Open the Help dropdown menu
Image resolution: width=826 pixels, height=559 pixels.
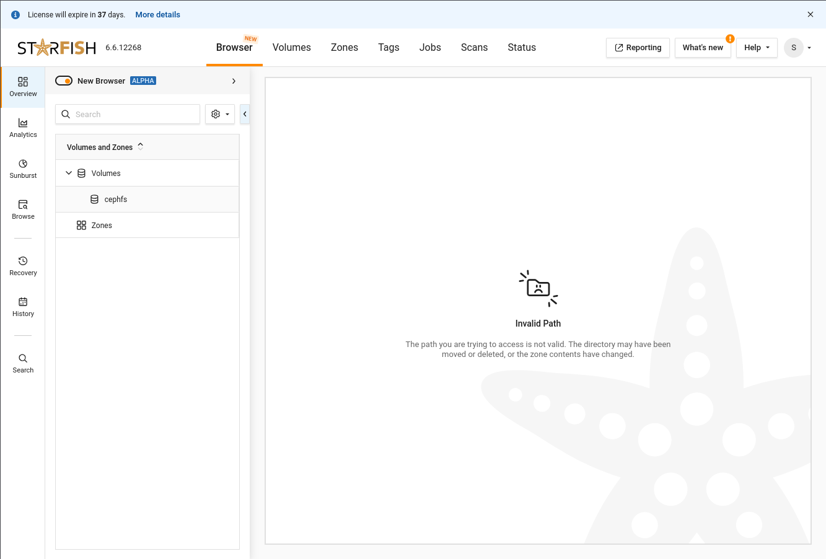pyautogui.click(x=757, y=48)
